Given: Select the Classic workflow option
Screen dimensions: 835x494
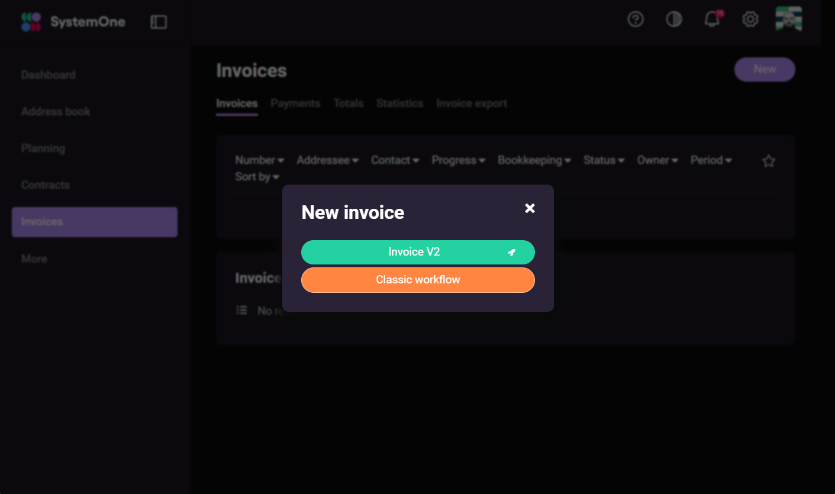Looking at the screenshot, I should (x=418, y=279).
